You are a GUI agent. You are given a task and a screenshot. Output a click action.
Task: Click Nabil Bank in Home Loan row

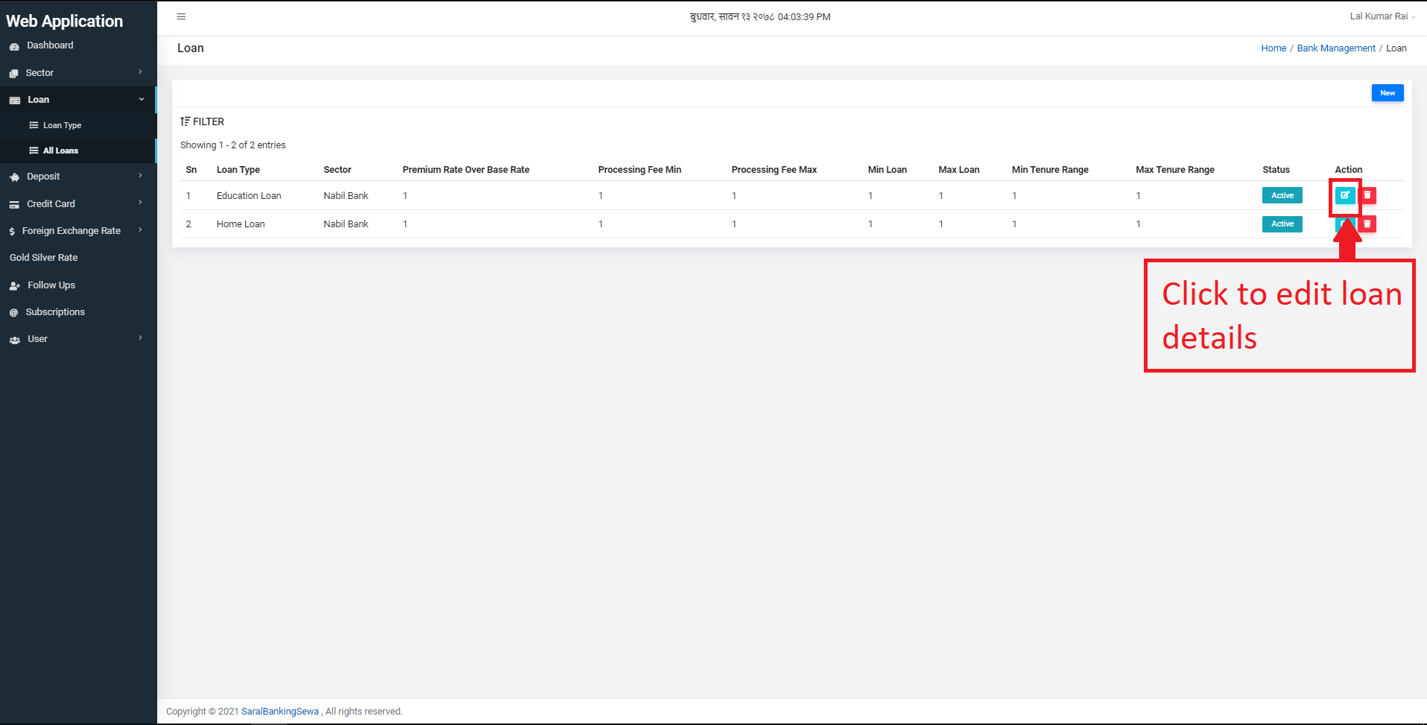pos(346,224)
